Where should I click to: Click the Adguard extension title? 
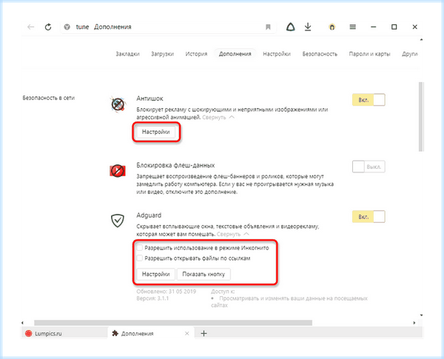point(149,215)
